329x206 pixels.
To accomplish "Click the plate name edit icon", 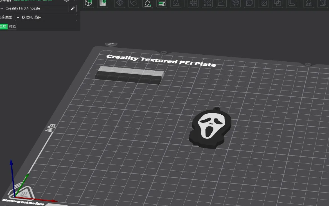I will click(x=111, y=44).
